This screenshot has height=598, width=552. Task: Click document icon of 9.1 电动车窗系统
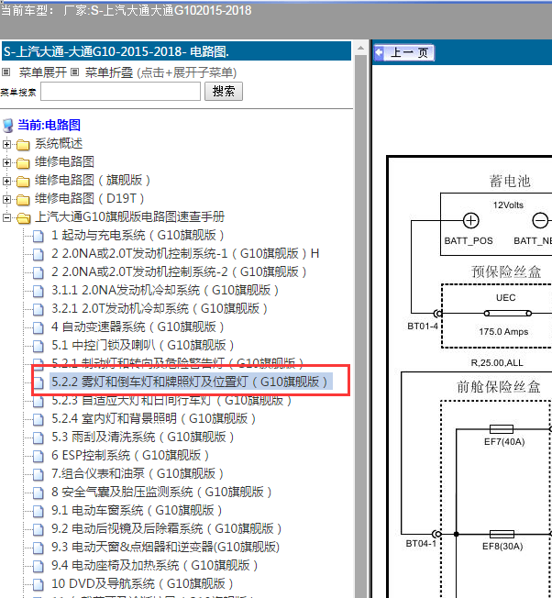point(39,512)
